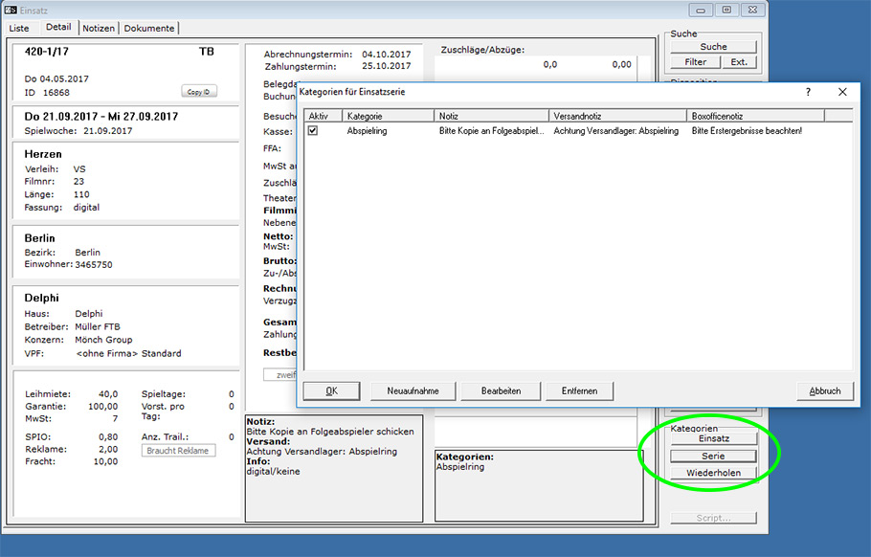This screenshot has height=557, width=871.
Task: Remove the category using Entfernen
Action: [580, 390]
